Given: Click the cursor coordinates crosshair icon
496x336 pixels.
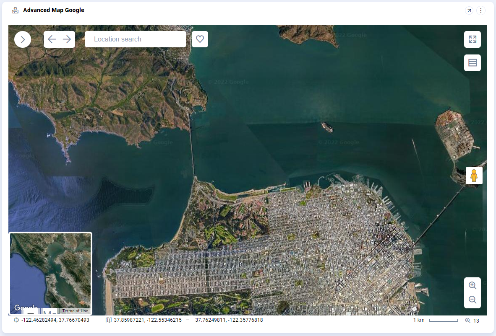Looking at the screenshot, I should (x=16, y=320).
